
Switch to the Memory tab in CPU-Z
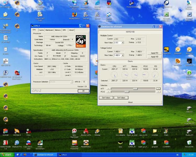tap(58, 30)
